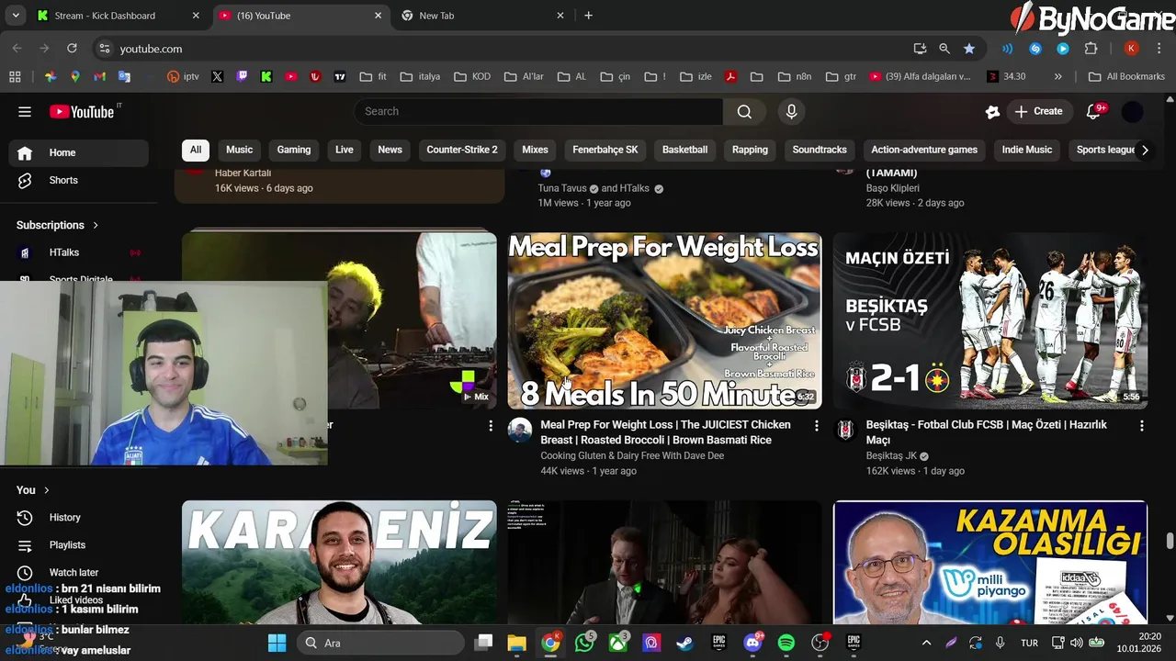The width and height of the screenshot is (1176, 661).
Task: Open options menu for the Mix video
Action: [490, 426]
